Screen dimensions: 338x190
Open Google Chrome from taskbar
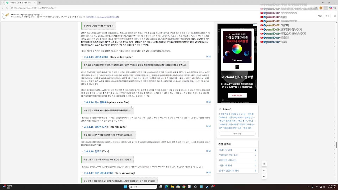click(x=184, y=187)
